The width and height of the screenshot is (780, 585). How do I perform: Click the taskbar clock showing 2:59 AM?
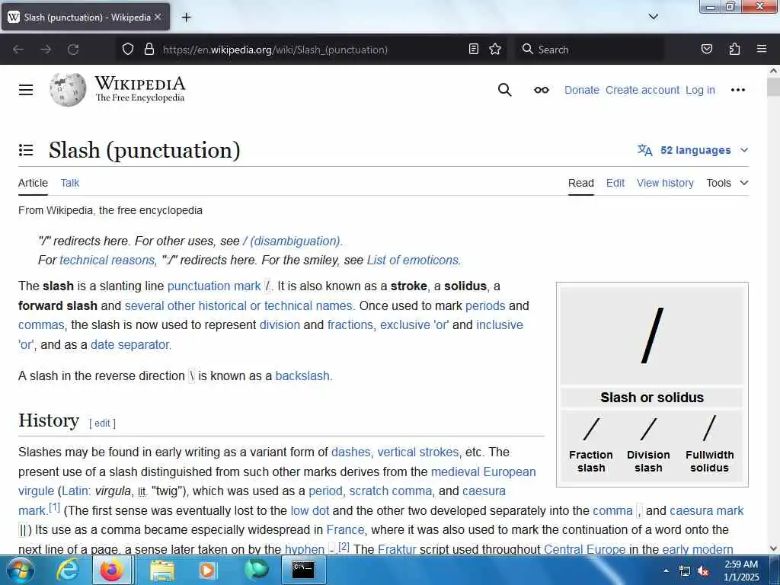click(x=741, y=571)
